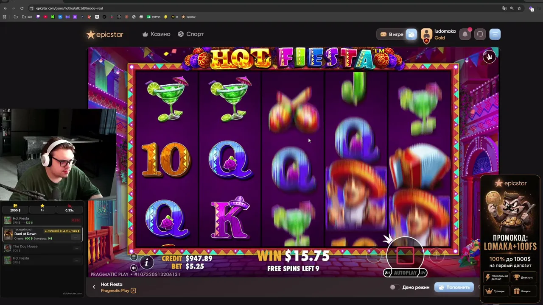543x305 pixels.
Task: Open the slot's game menu icon
Action: [x=134, y=257]
